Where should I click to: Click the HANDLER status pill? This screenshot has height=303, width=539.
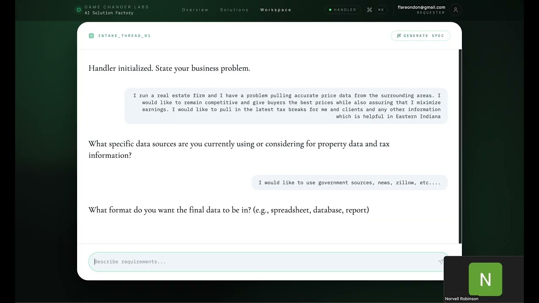[343, 10]
